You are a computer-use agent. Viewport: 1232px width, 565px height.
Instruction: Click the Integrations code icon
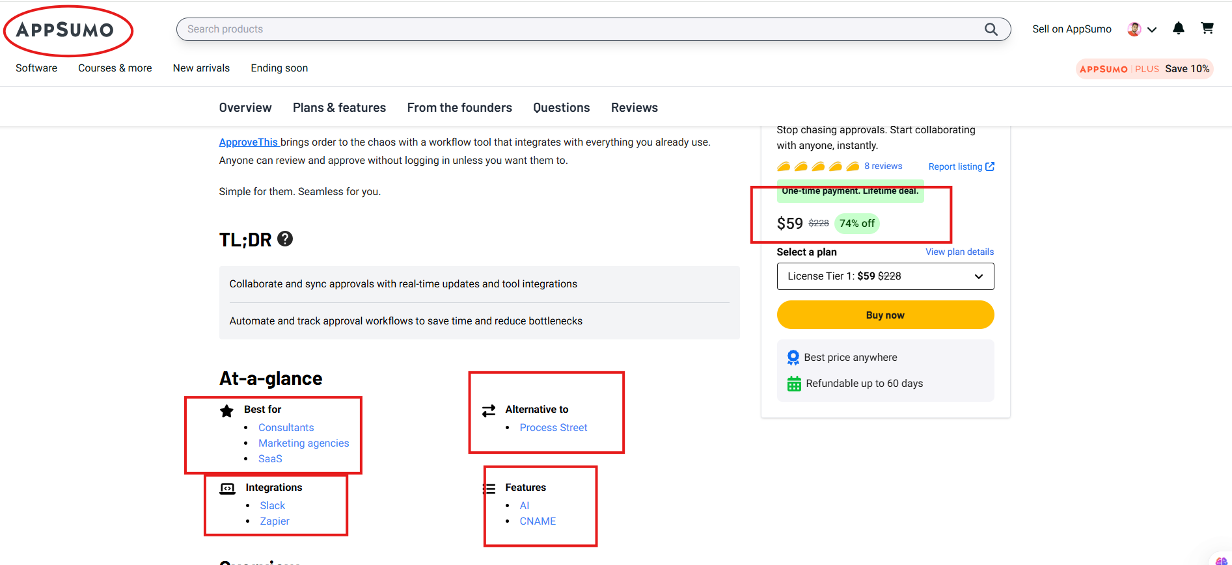pyautogui.click(x=227, y=488)
